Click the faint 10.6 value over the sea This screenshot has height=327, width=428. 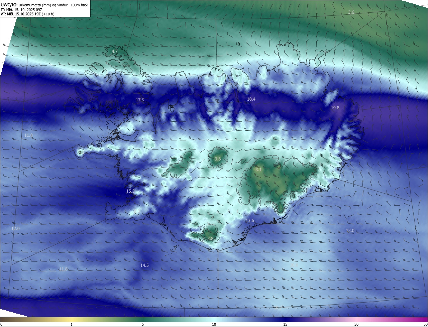(294, 265)
